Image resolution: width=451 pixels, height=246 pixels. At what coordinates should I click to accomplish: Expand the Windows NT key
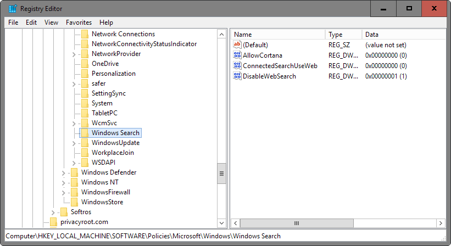point(64,183)
